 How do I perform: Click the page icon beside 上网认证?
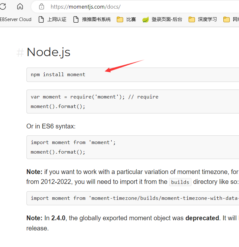(x=41, y=19)
